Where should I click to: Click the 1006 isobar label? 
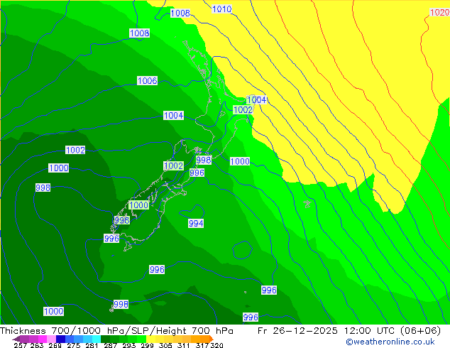(x=147, y=81)
